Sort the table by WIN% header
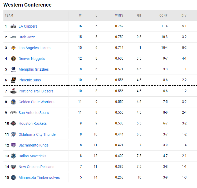This screenshot has width=197, height=188. point(119,15)
